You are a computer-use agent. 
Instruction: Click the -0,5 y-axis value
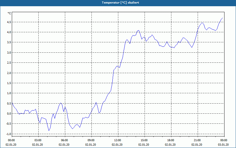coord(9,124)
